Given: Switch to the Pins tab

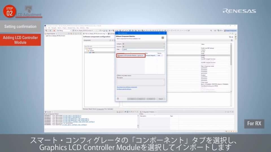Looking at the screenshot, I should click(105, 109).
